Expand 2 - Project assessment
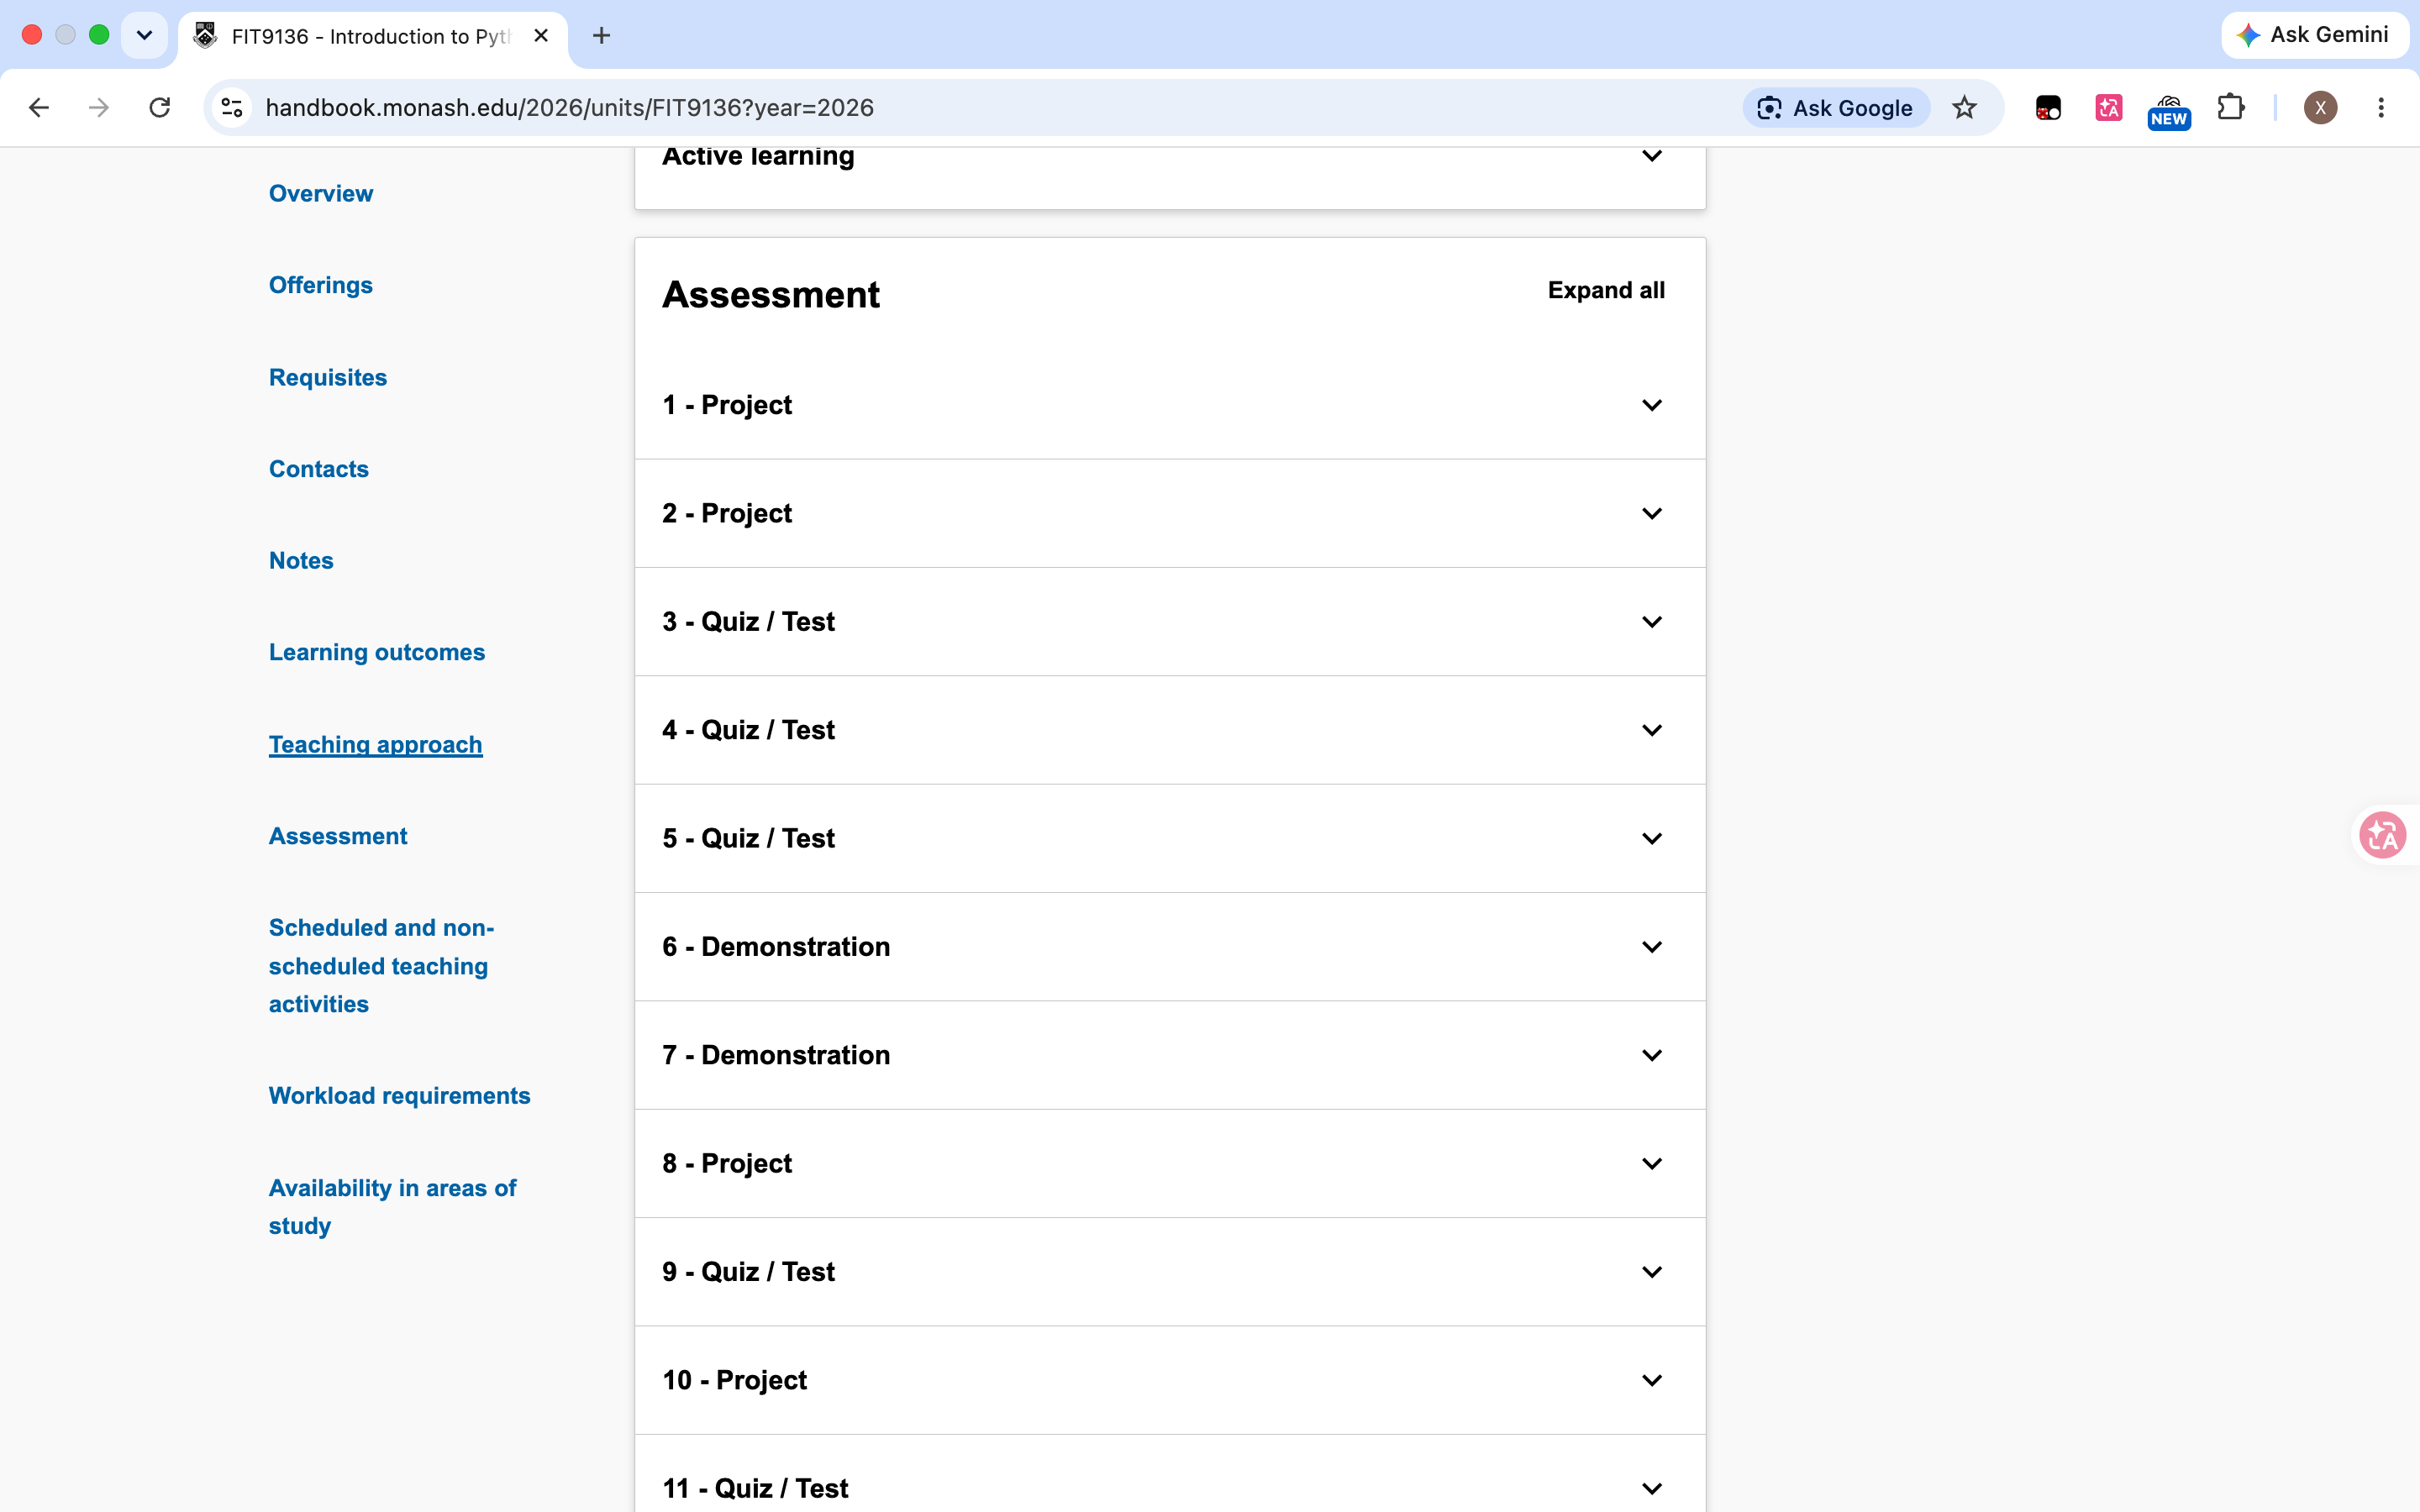The image size is (2420, 1512). pyautogui.click(x=1170, y=513)
